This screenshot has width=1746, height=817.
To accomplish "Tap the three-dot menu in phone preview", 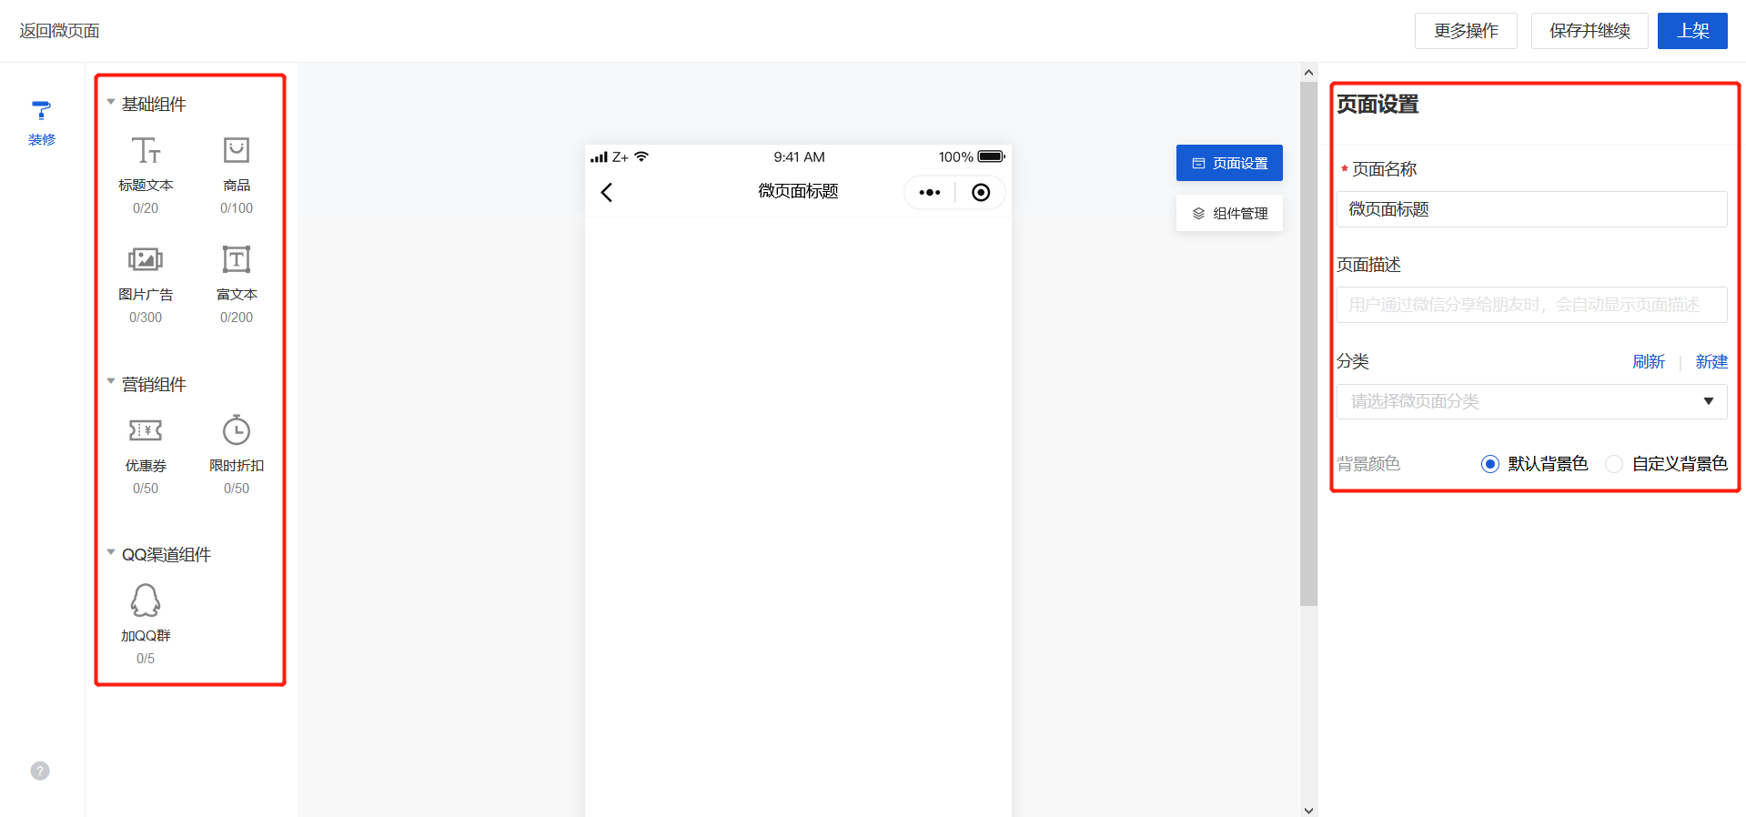I will [929, 192].
